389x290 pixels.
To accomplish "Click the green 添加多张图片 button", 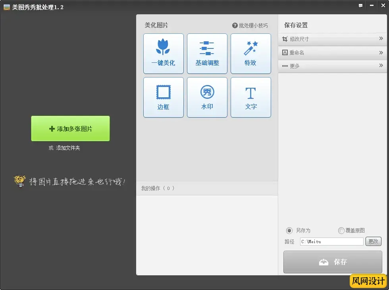I will pyautogui.click(x=70, y=129).
